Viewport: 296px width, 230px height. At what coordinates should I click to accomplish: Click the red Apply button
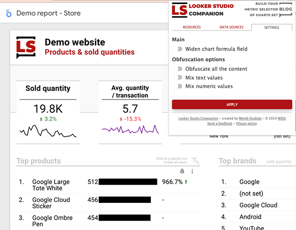(232, 104)
